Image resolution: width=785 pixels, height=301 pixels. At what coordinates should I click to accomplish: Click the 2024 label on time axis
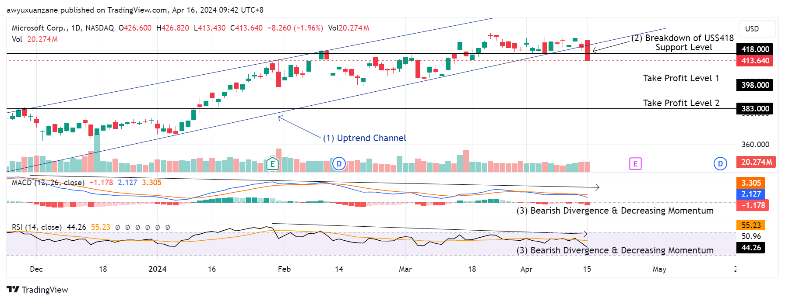click(158, 269)
